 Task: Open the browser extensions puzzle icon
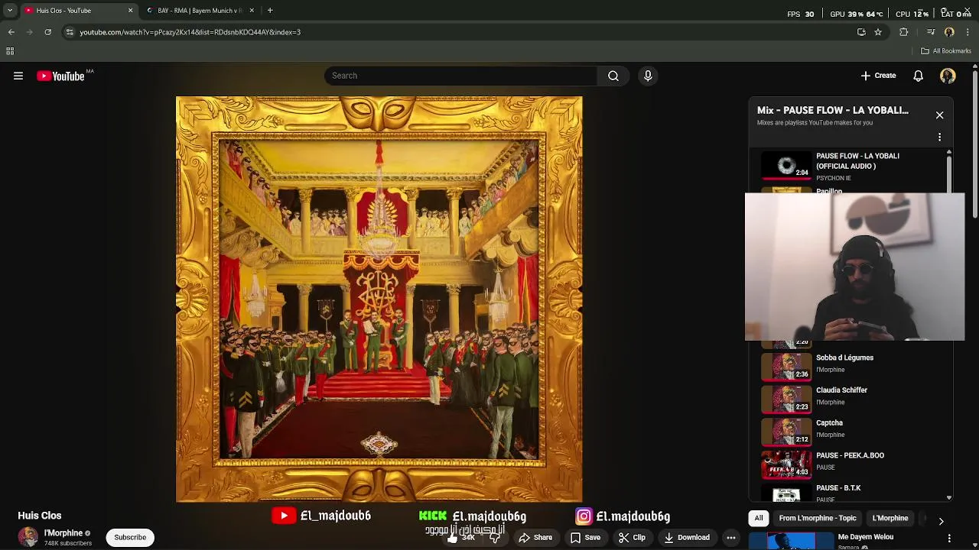pos(904,32)
